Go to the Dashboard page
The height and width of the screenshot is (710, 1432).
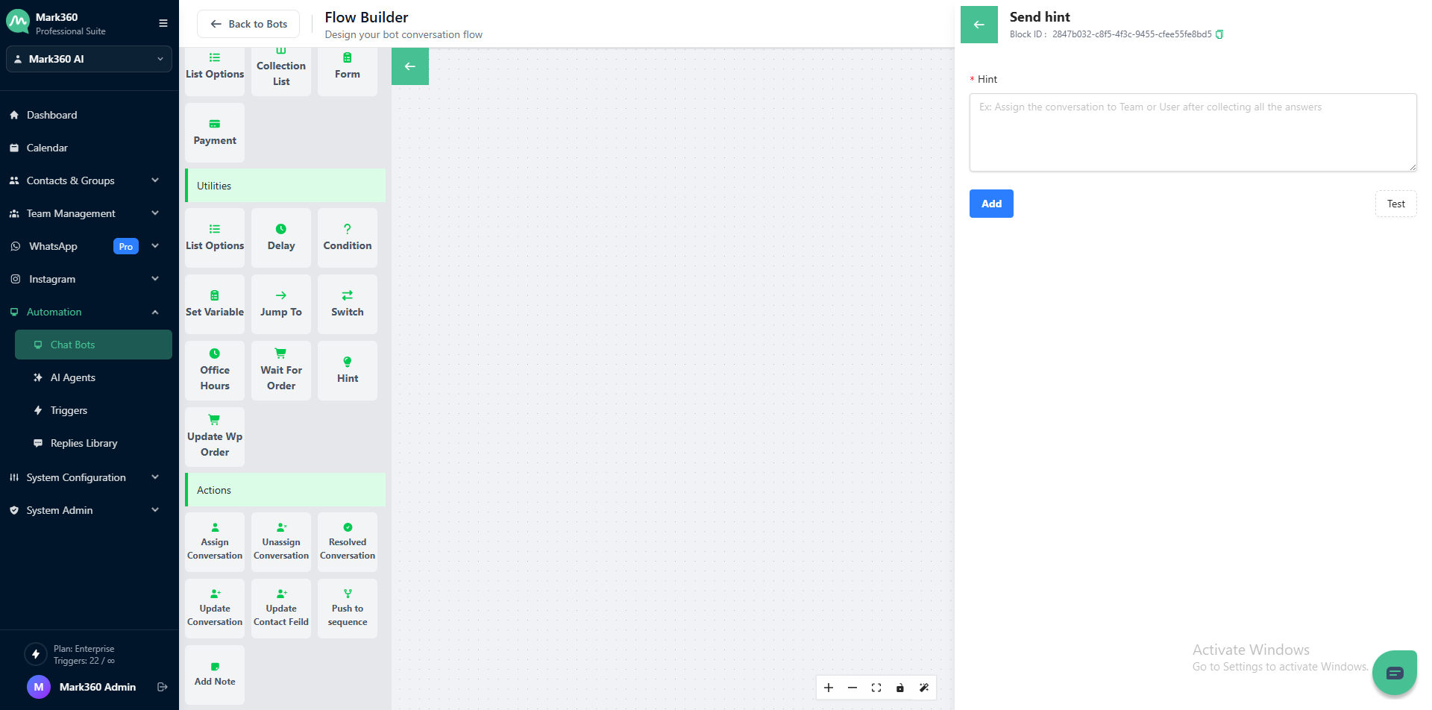pos(52,115)
